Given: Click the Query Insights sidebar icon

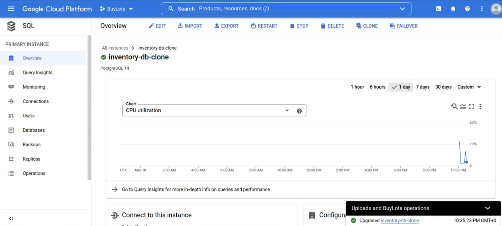Looking at the screenshot, I should point(11,73).
